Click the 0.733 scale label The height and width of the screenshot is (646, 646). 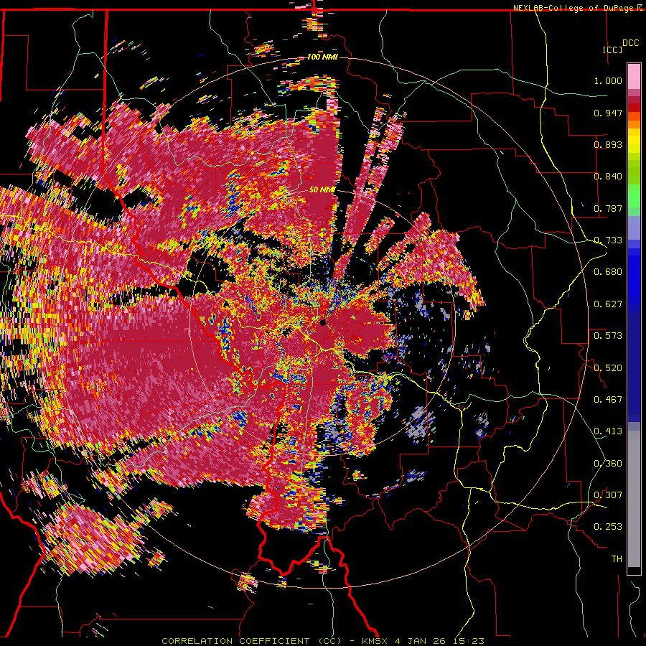pos(608,240)
